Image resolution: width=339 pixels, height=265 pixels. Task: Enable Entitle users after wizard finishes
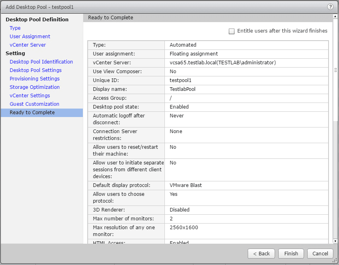click(232, 31)
